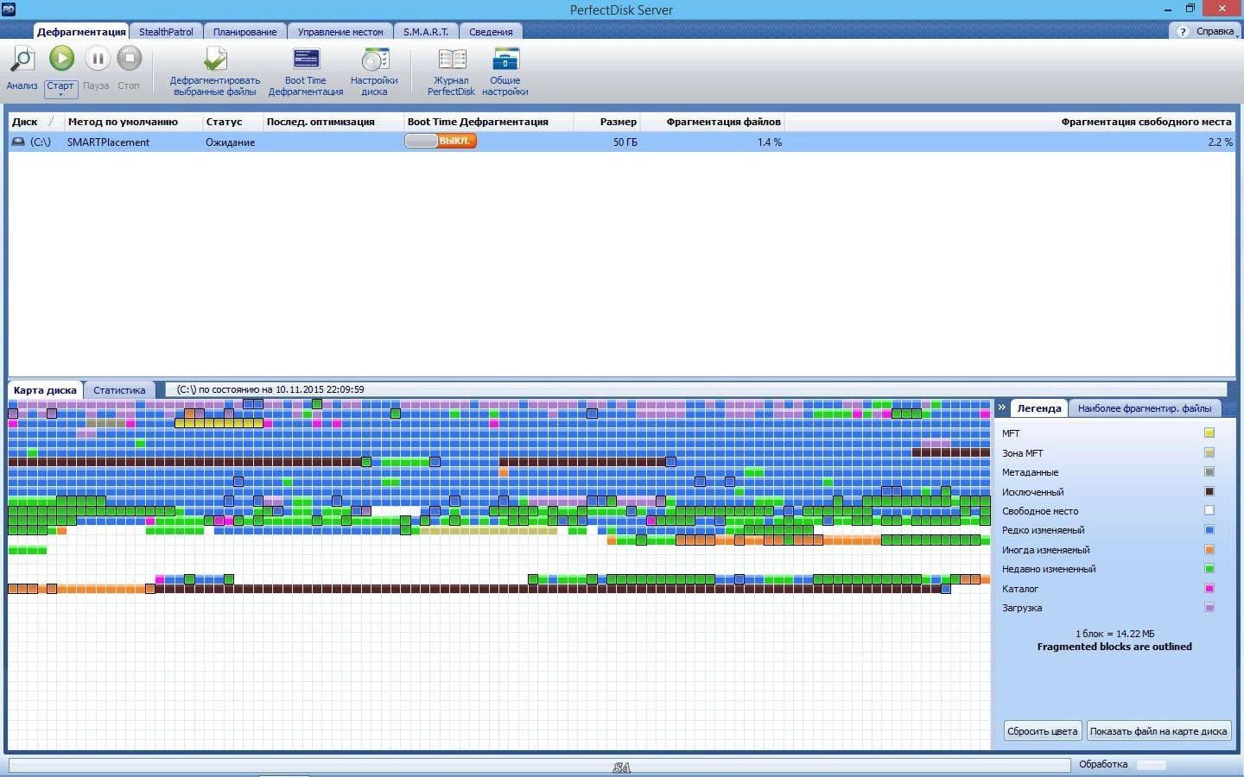The image size is (1244, 777).
Task: Click the Зона MFT color swatch
Action: [1209, 452]
